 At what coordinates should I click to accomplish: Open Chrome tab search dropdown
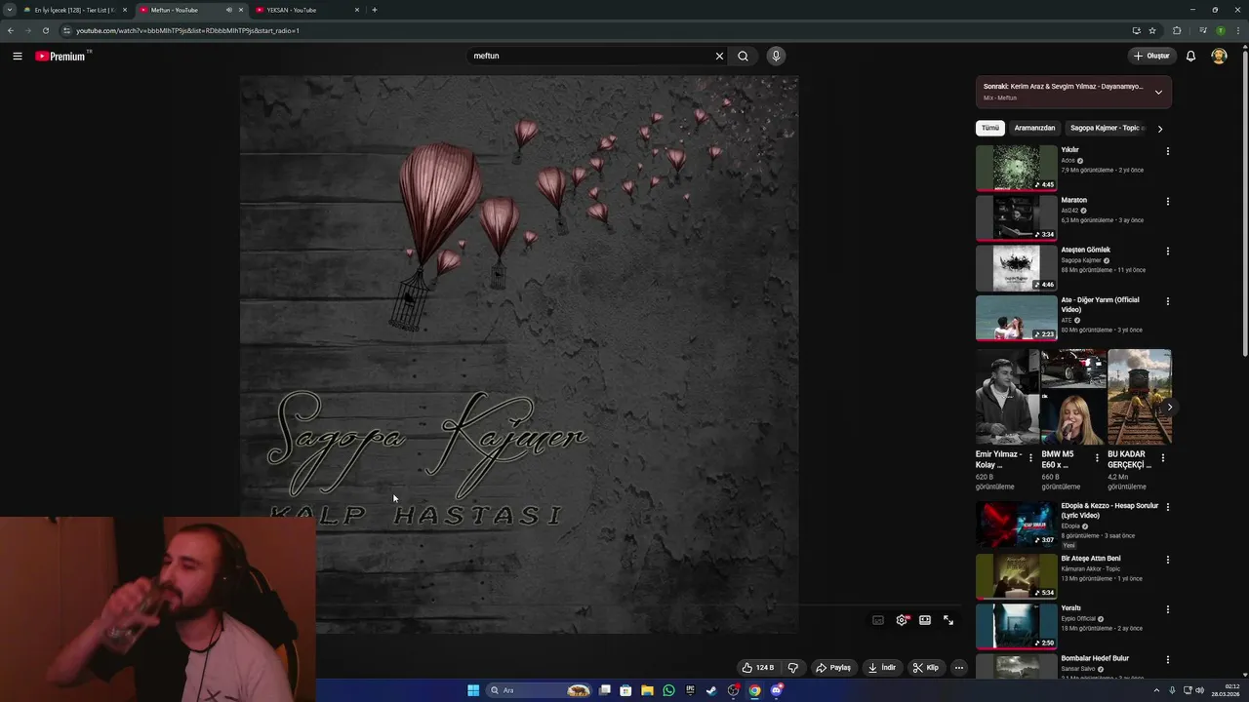[10, 10]
